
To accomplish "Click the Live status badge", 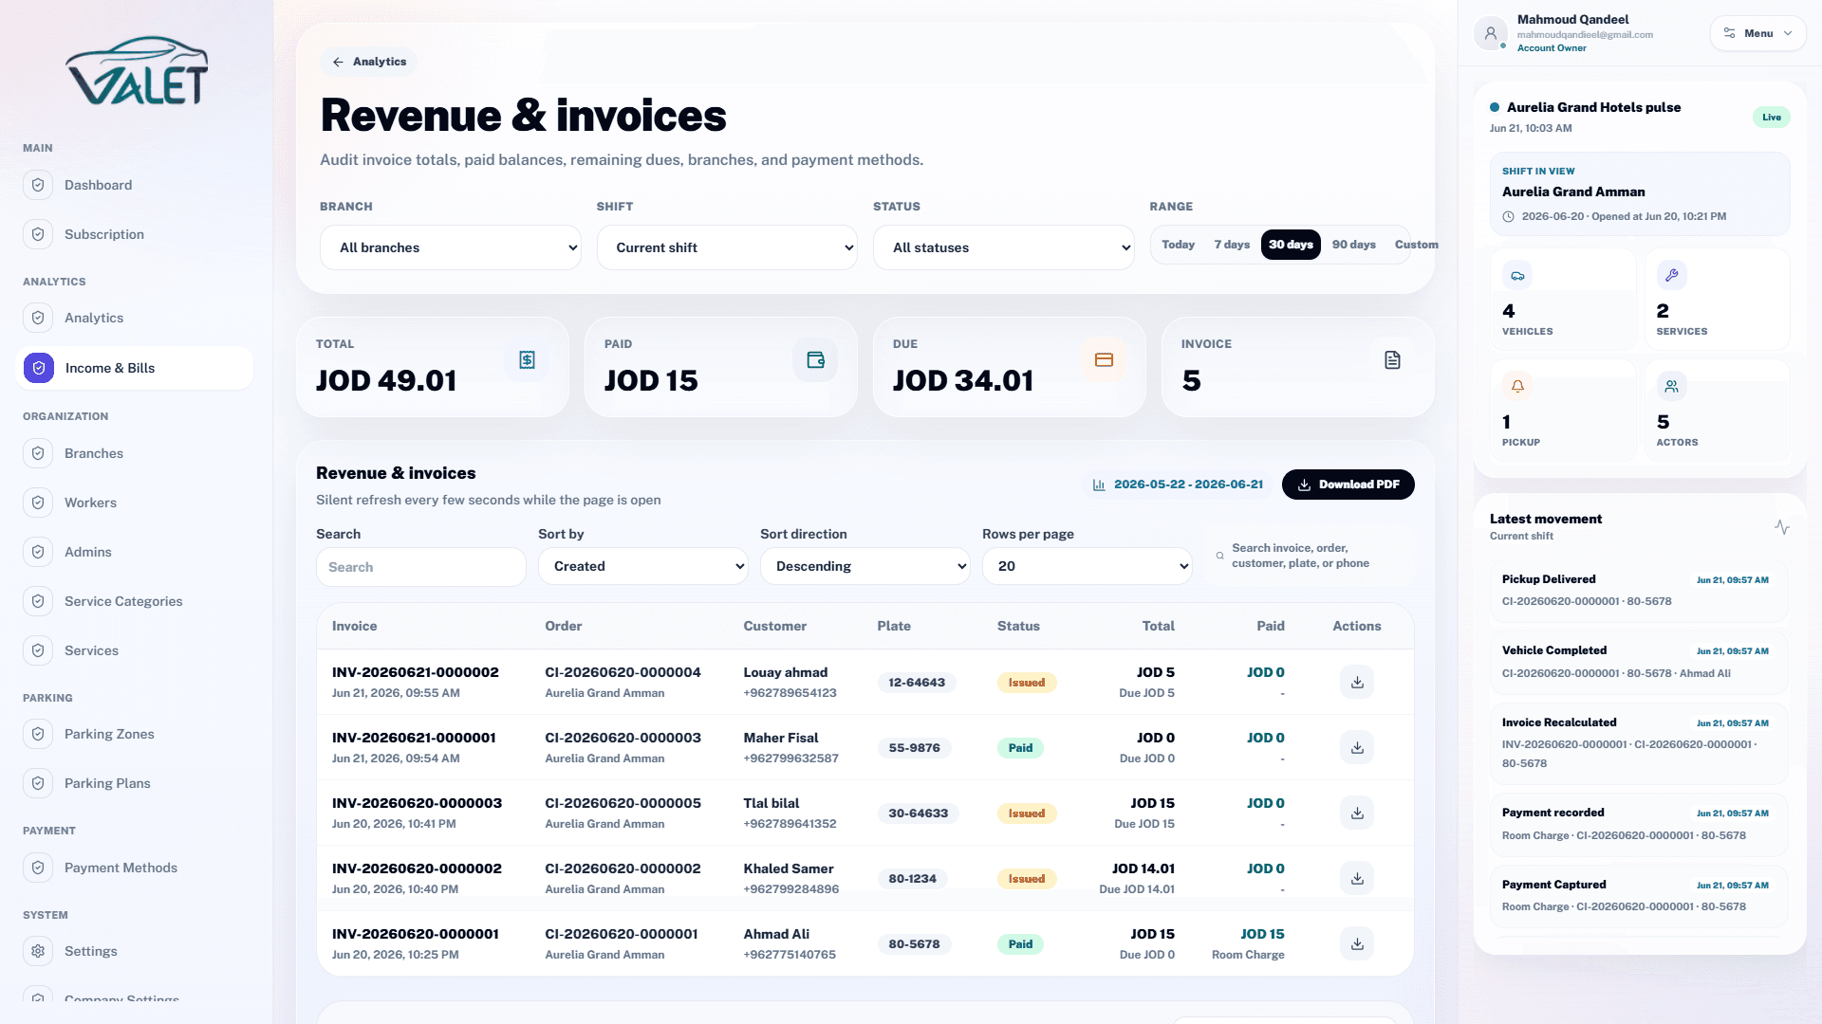I will pyautogui.click(x=1771, y=118).
